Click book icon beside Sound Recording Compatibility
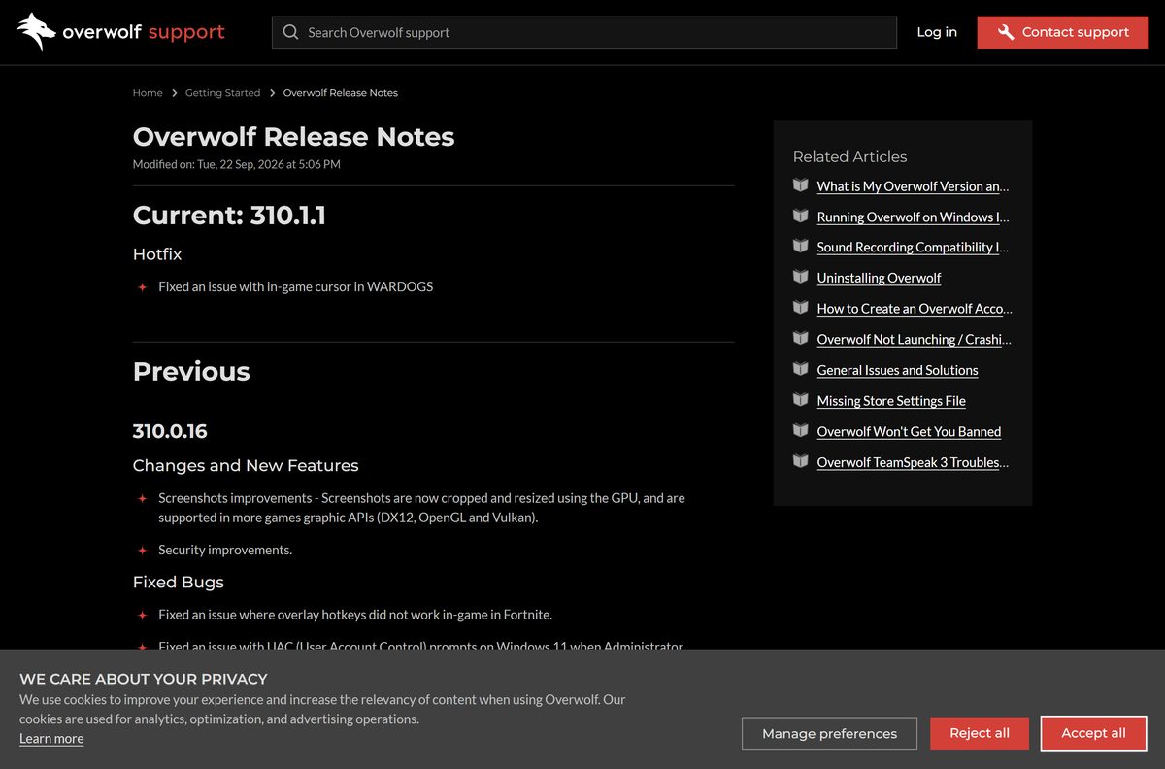The height and width of the screenshot is (769, 1165). point(800,246)
